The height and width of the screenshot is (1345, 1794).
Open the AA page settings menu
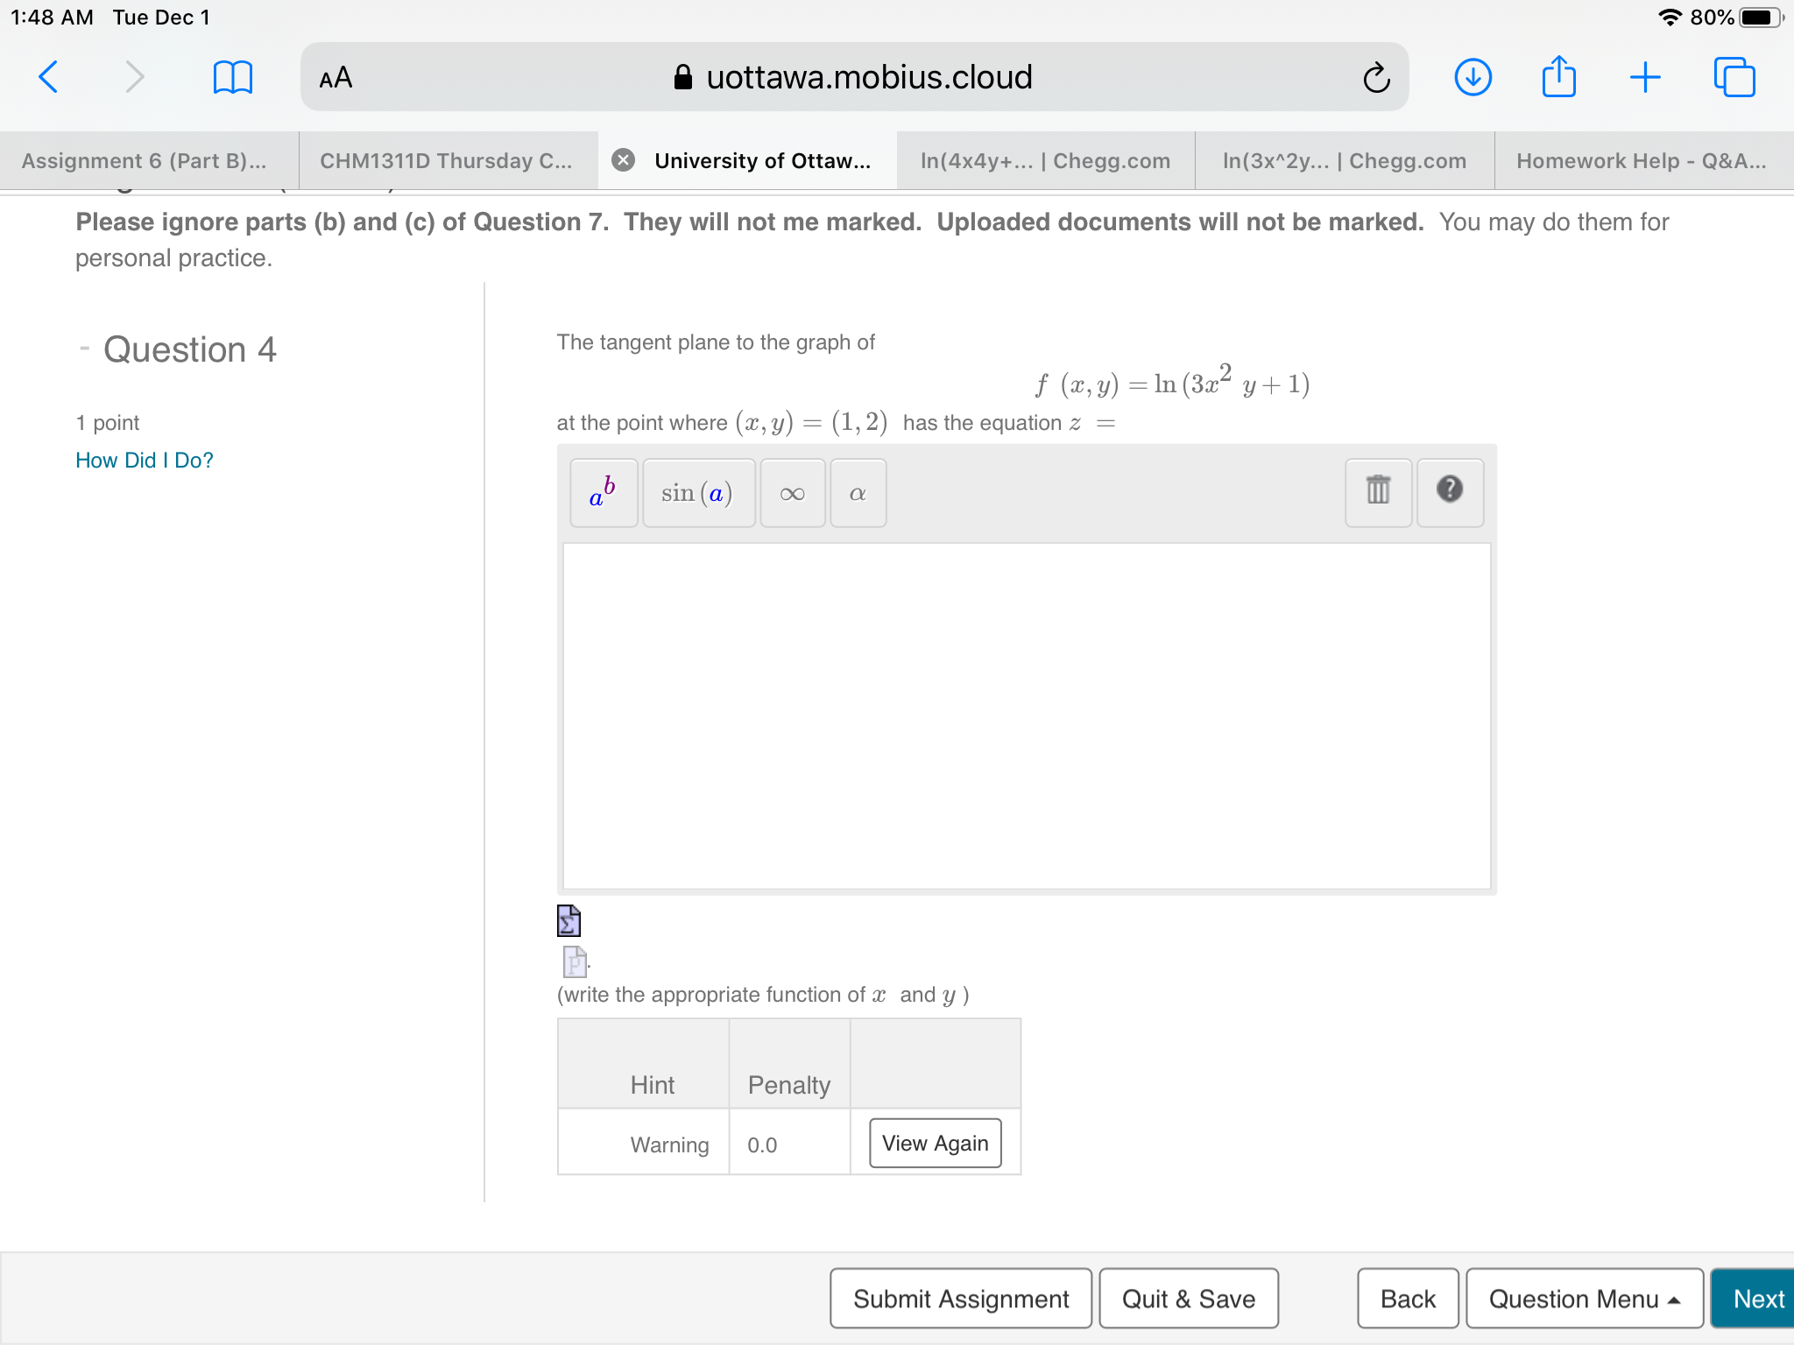pyautogui.click(x=336, y=77)
